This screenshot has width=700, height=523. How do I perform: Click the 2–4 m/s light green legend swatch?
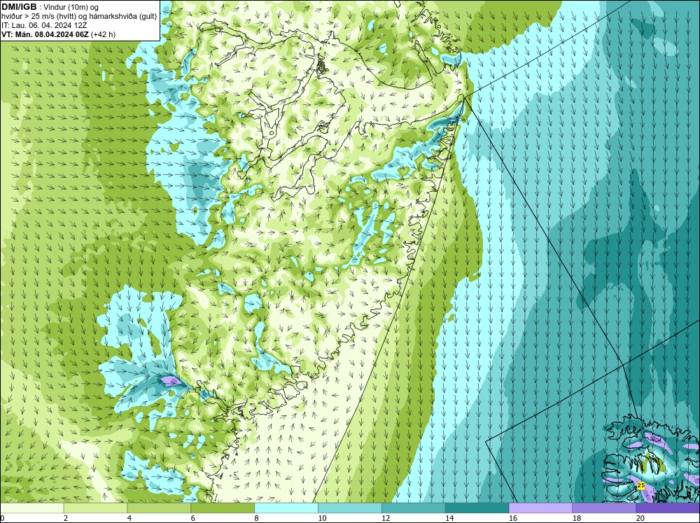(95, 508)
